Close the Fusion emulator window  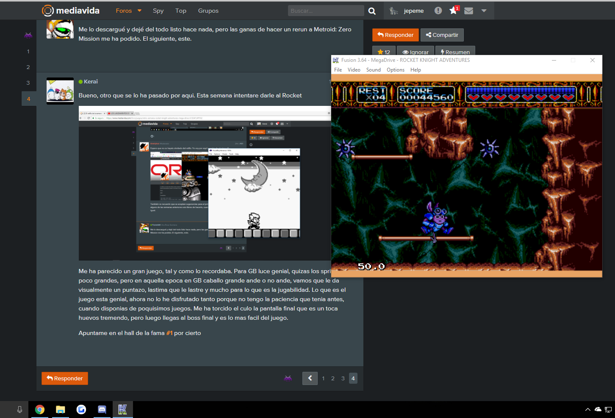pyautogui.click(x=593, y=60)
